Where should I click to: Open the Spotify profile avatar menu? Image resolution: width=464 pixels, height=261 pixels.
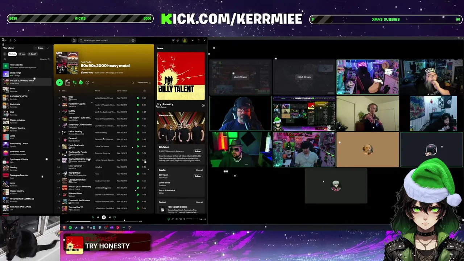click(185, 40)
